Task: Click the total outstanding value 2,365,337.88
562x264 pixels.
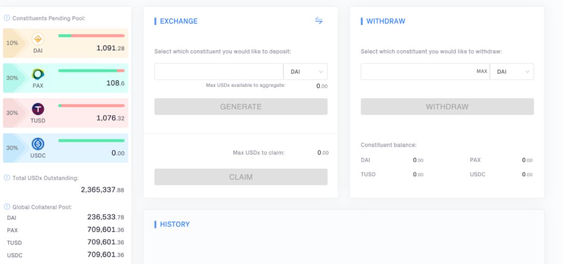Action: point(103,190)
